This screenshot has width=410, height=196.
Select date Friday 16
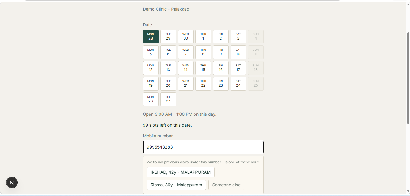pyautogui.click(x=221, y=68)
